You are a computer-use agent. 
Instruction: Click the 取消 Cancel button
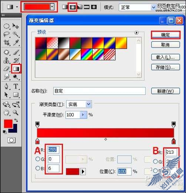pos(165,45)
